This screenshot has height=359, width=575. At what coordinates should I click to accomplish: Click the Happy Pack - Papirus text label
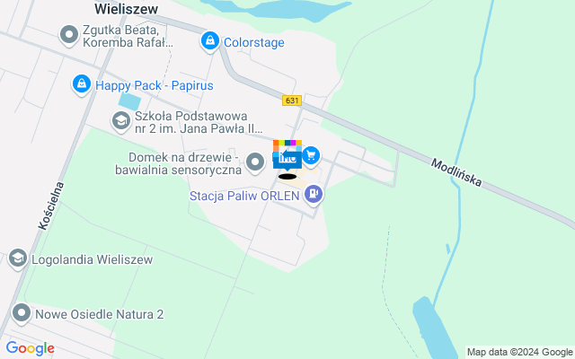(x=154, y=86)
